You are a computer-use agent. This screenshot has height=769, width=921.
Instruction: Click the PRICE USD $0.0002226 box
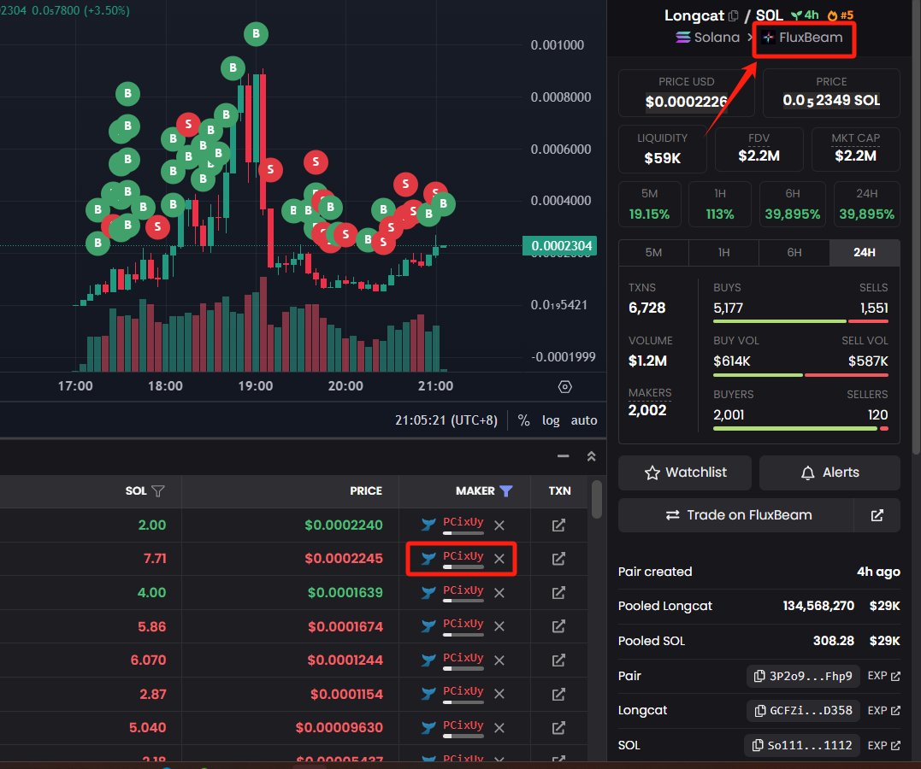coord(686,93)
